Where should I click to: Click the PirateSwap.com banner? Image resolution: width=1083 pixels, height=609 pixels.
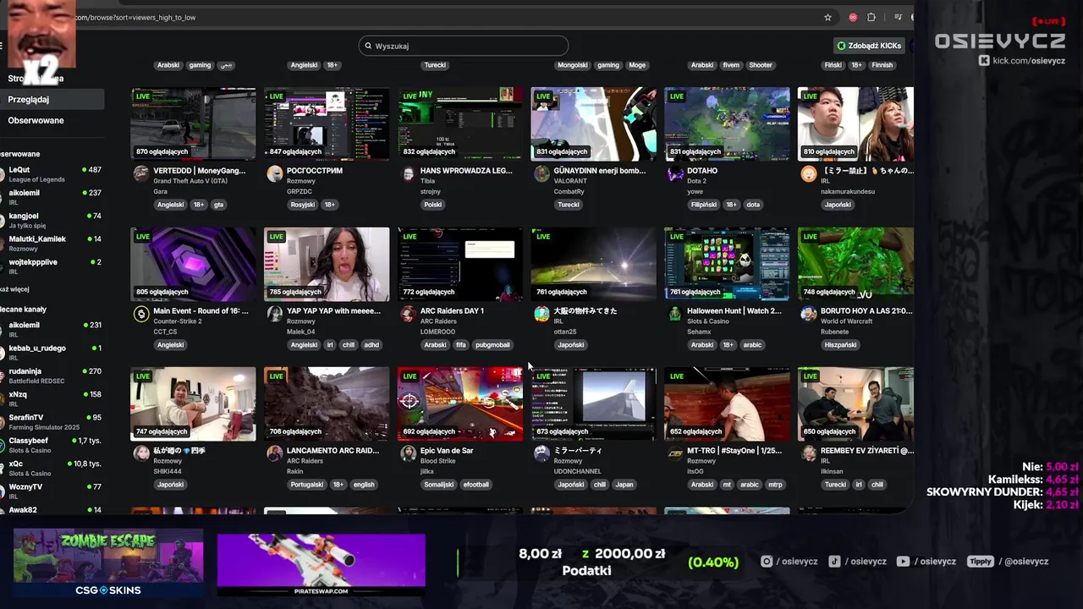point(322,564)
